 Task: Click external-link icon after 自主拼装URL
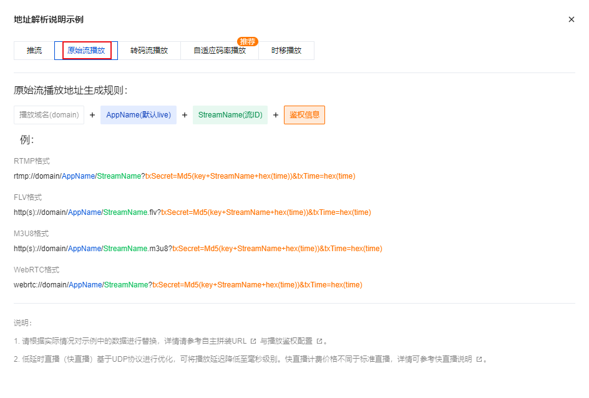click(253, 341)
